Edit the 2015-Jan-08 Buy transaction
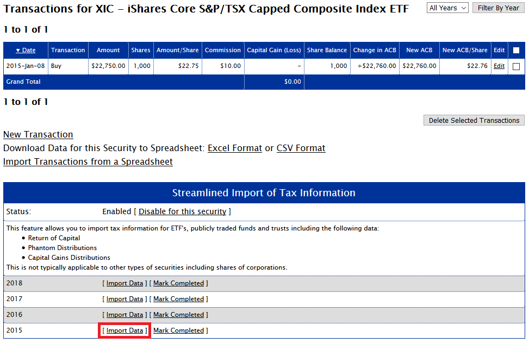The height and width of the screenshot is (343, 529). click(499, 66)
